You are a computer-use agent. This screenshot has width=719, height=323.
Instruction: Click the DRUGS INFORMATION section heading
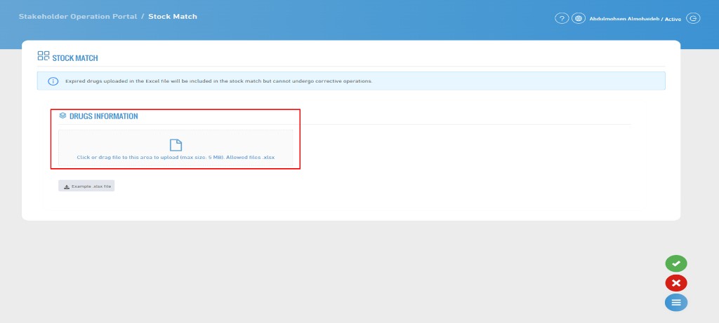tap(103, 116)
